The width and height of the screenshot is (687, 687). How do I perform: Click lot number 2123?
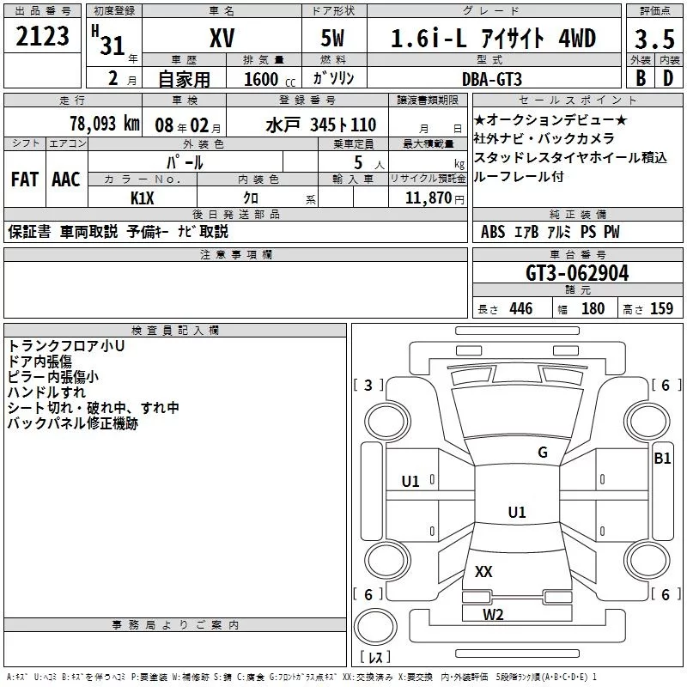[x=42, y=36]
